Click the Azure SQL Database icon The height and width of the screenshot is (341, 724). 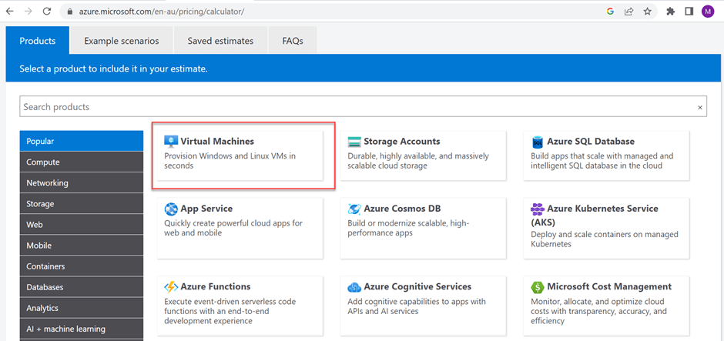[x=538, y=142]
